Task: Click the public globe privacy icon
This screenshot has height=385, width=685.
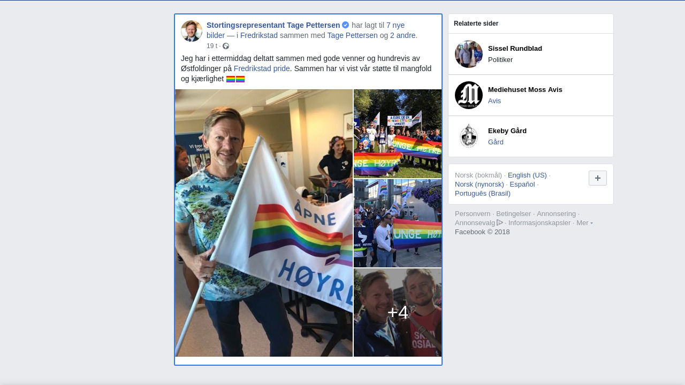Action: 226,46
